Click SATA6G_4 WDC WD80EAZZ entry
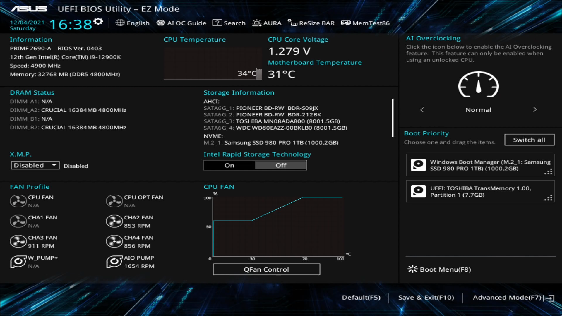 275,128
